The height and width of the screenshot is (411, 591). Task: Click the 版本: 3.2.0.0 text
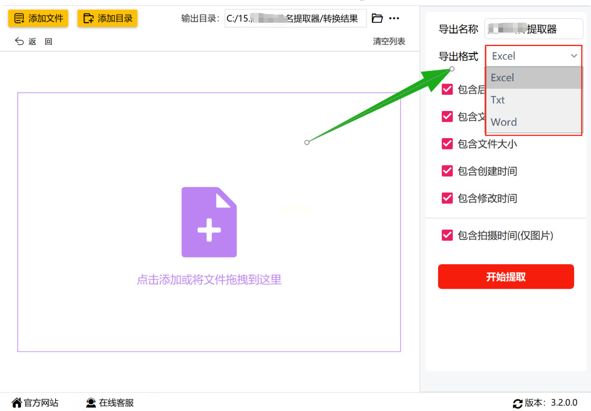tap(551, 403)
